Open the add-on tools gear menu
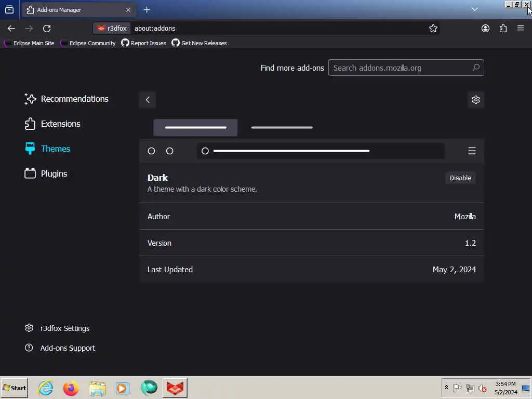532x399 pixels. [476, 100]
